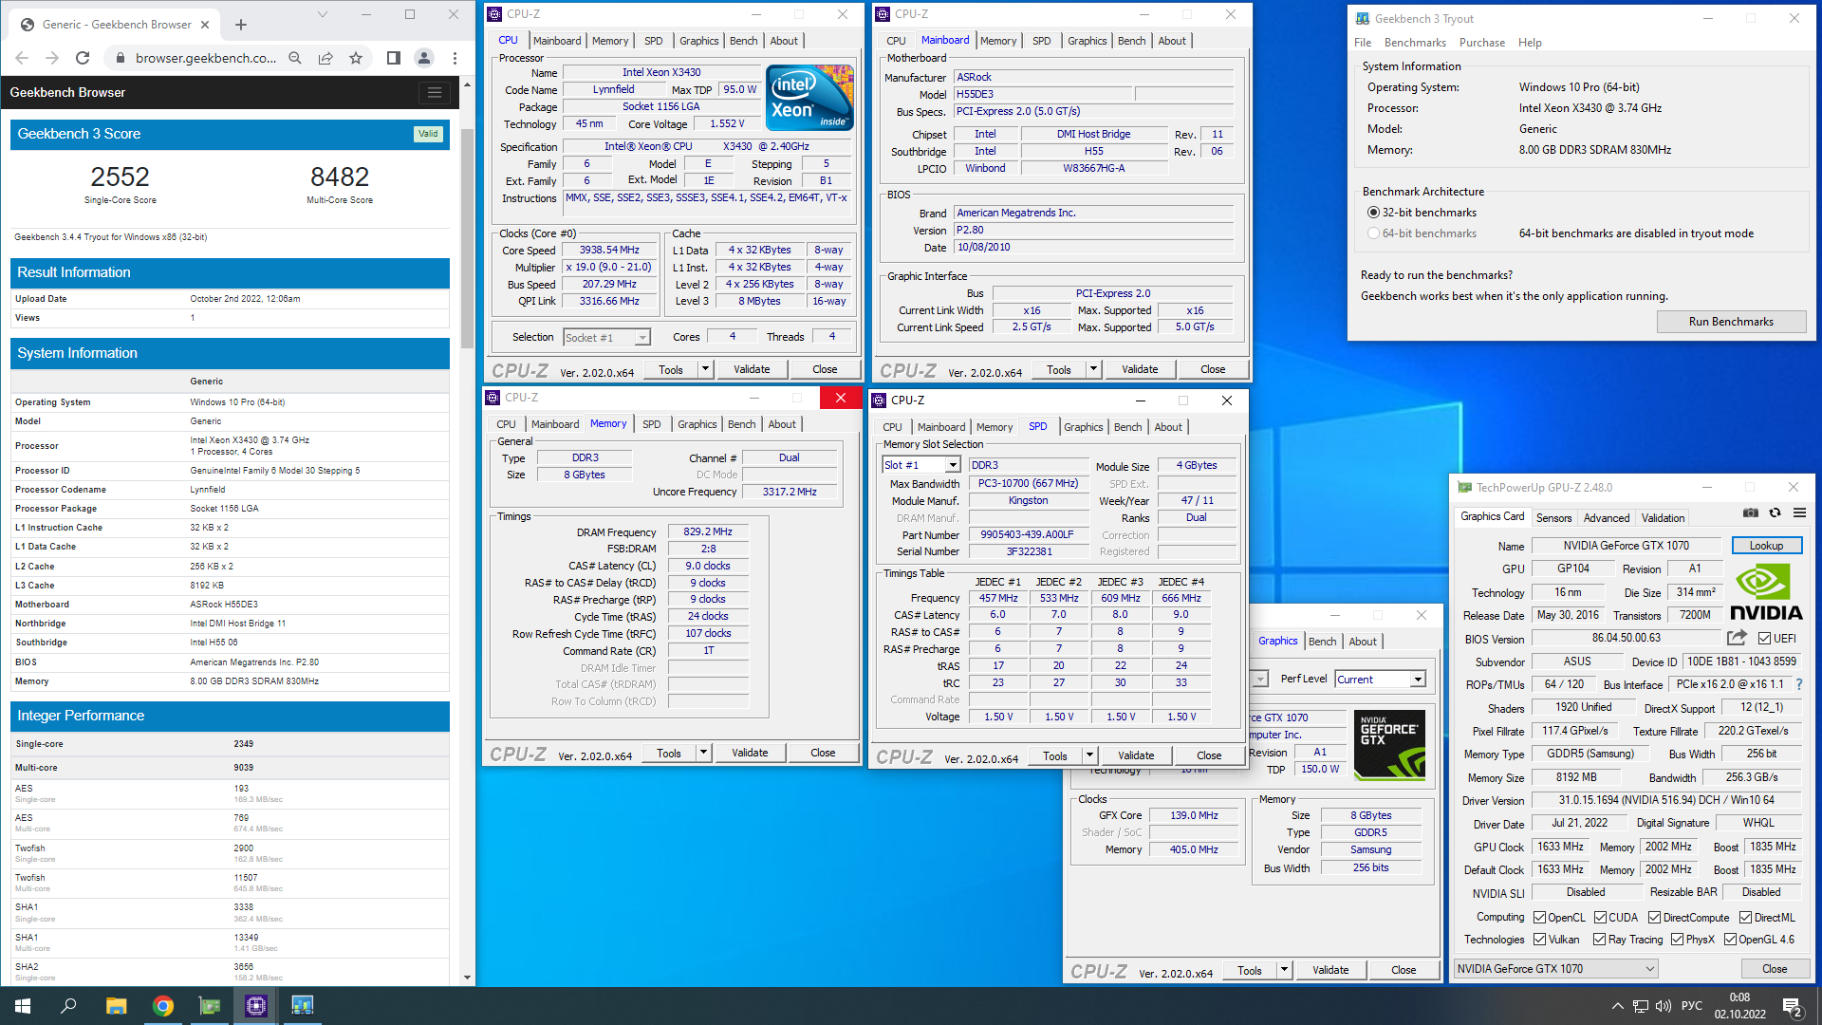Open Chrome three-dot menu

(x=455, y=58)
